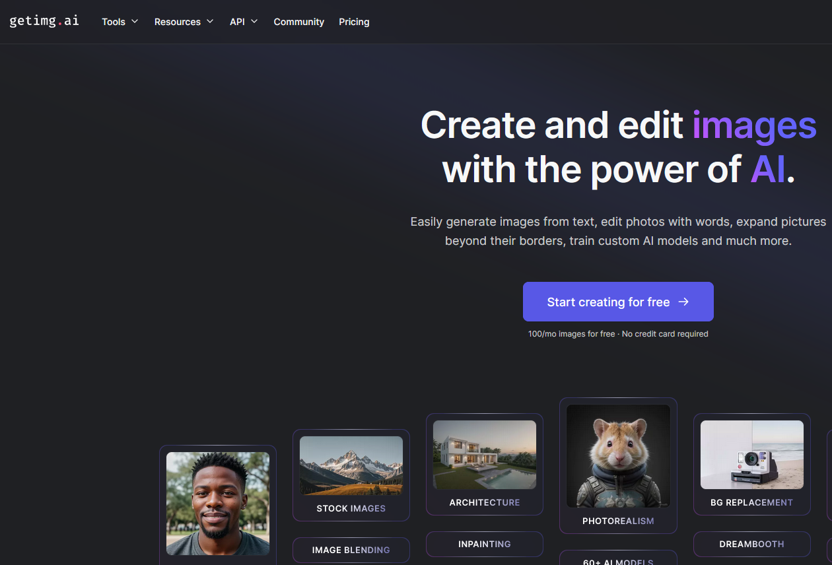Screen dimensions: 832x565
Task: Open the BG REPLACEMENT feature card
Action: tap(751, 502)
